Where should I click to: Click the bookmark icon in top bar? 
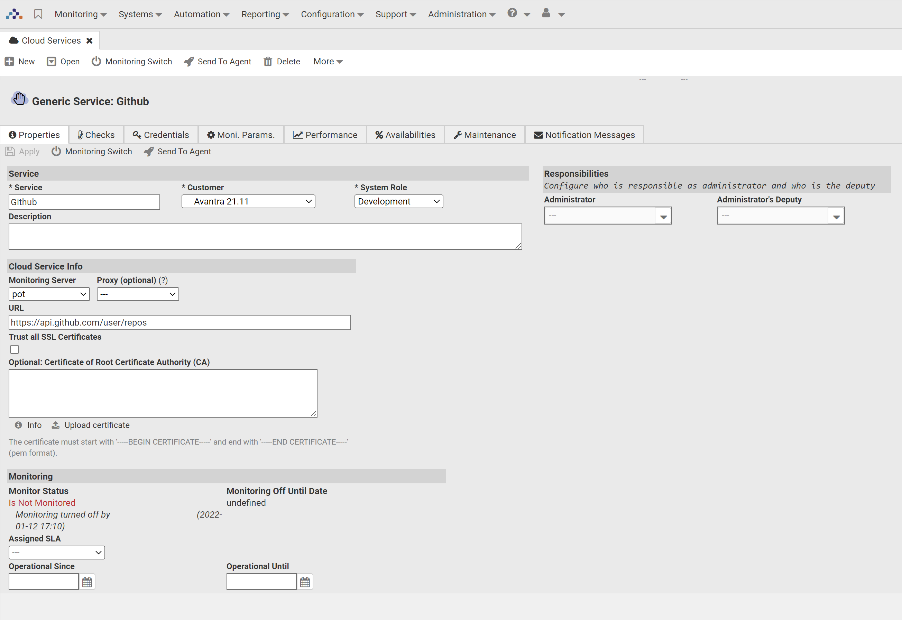click(x=38, y=15)
